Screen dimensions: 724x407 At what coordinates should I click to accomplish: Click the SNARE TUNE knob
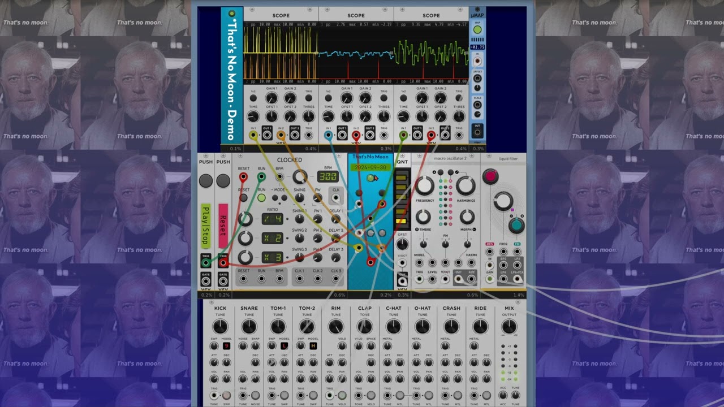[249, 327]
